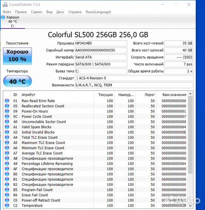This screenshot has width=205, height=210.
Task: Click the status icon of attribute A8
Action: (7, 158)
